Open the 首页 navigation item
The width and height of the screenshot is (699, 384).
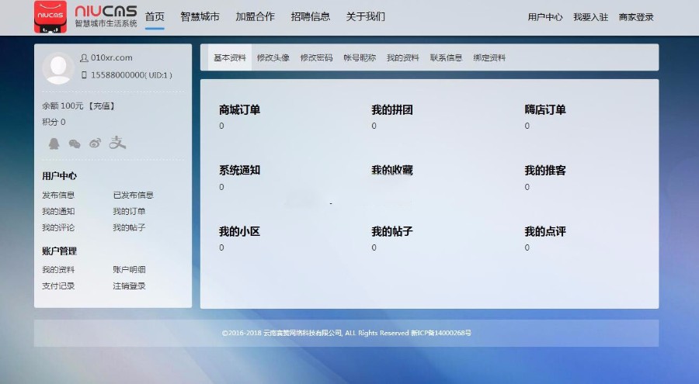tap(155, 17)
